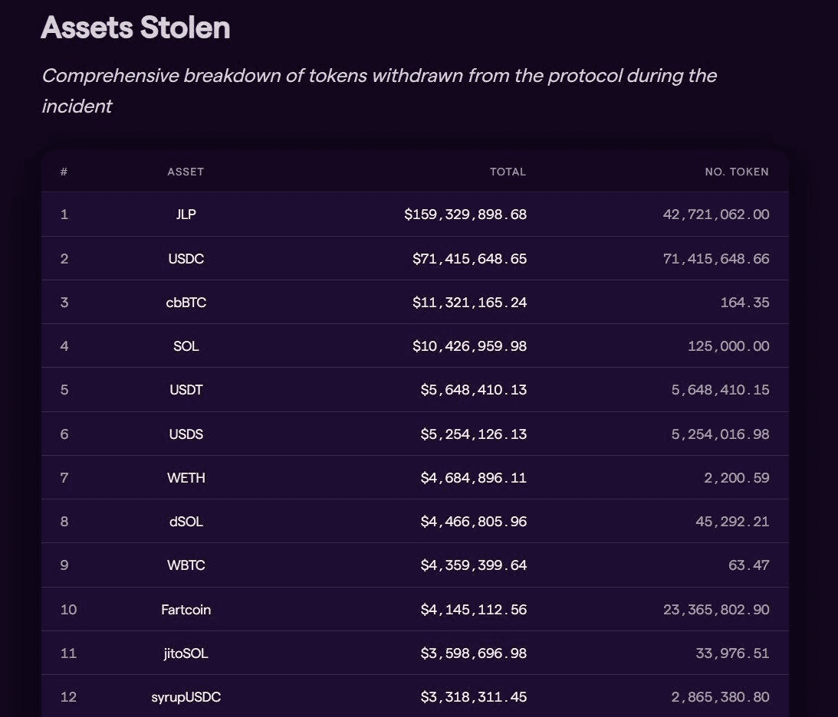Select the $4,684,896.11 total for WETH
The height and width of the screenshot is (717, 838).
[473, 478]
